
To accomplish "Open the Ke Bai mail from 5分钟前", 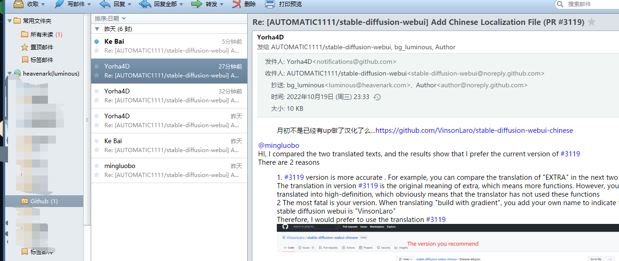I will 169,46.
